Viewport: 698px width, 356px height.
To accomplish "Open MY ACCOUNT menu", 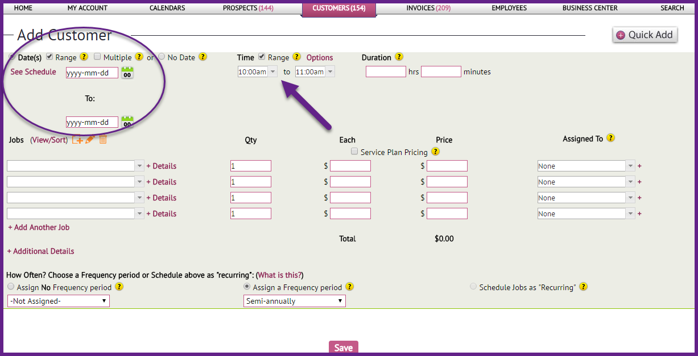I will [88, 8].
